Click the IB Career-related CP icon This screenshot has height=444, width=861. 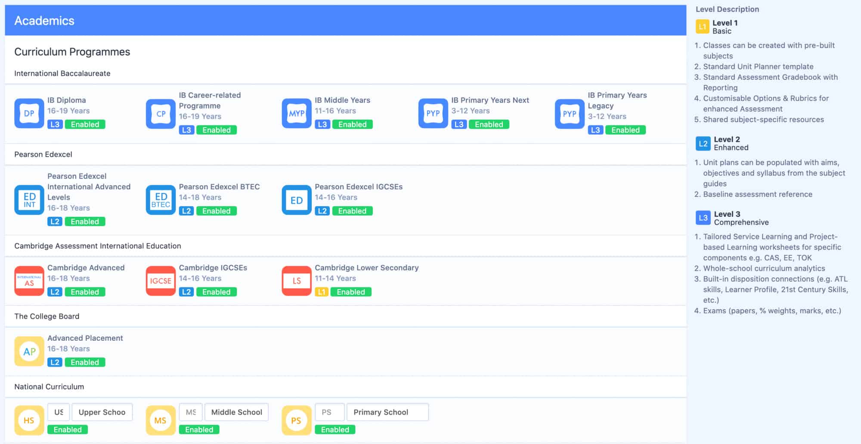tap(161, 114)
